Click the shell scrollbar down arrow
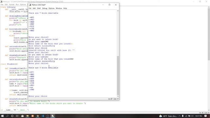 118,96
